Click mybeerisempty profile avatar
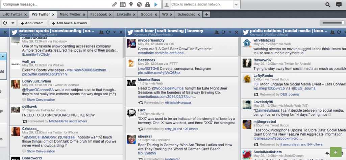This screenshot has height=160, width=346. click(131, 43)
